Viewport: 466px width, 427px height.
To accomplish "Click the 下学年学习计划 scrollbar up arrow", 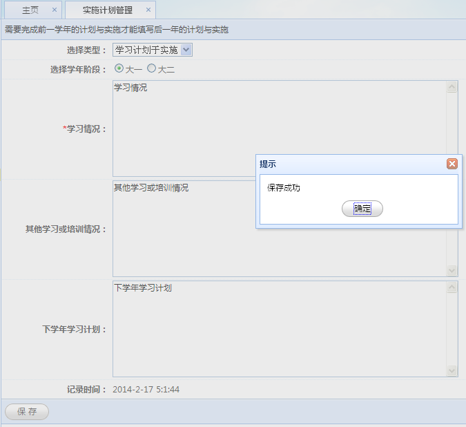I will click(x=452, y=287).
